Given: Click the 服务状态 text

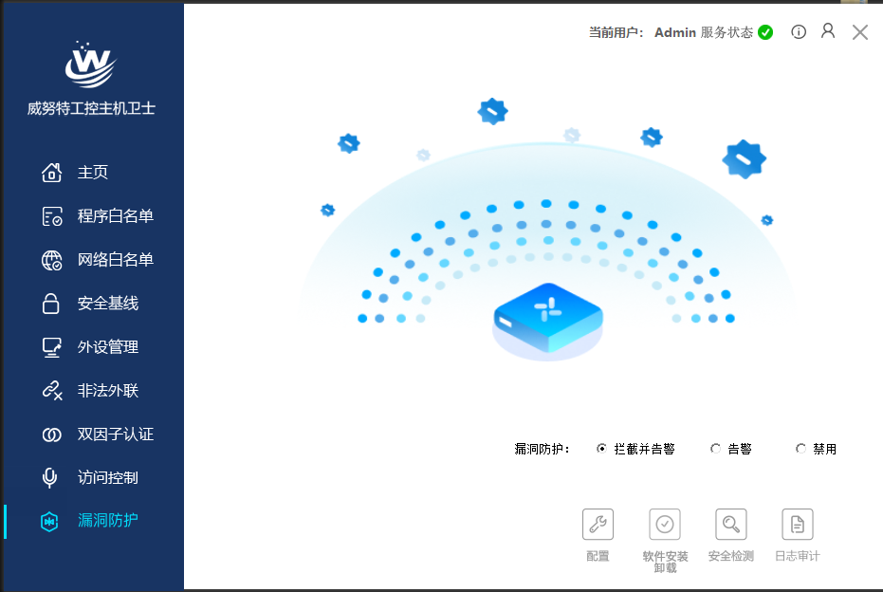Looking at the screenshot, I should point(727,32).
